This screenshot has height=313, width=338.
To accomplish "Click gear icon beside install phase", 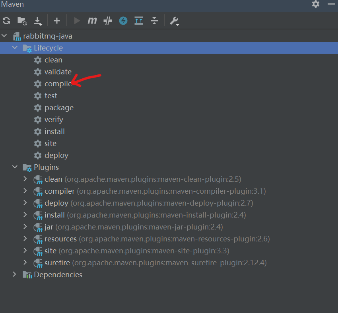I will coord(38,132).
